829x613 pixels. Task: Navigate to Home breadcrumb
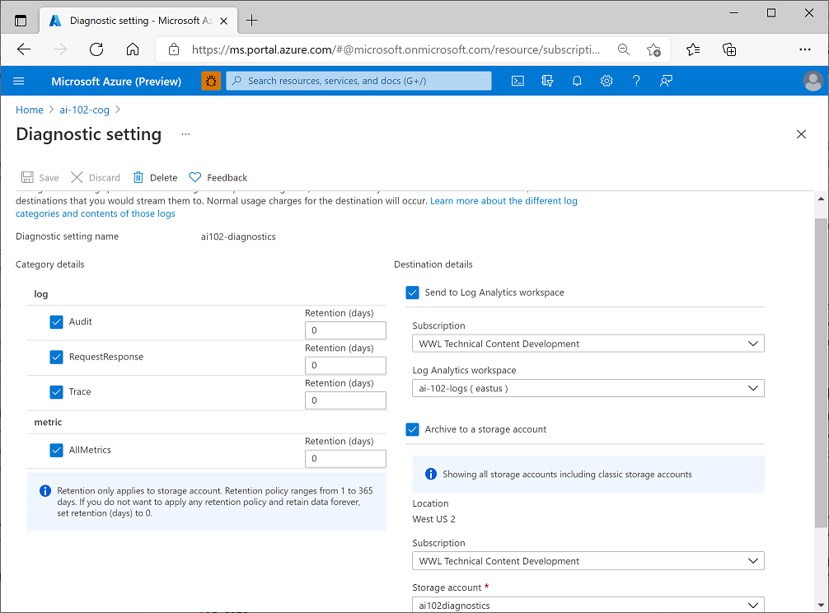(x=30, y=110)
